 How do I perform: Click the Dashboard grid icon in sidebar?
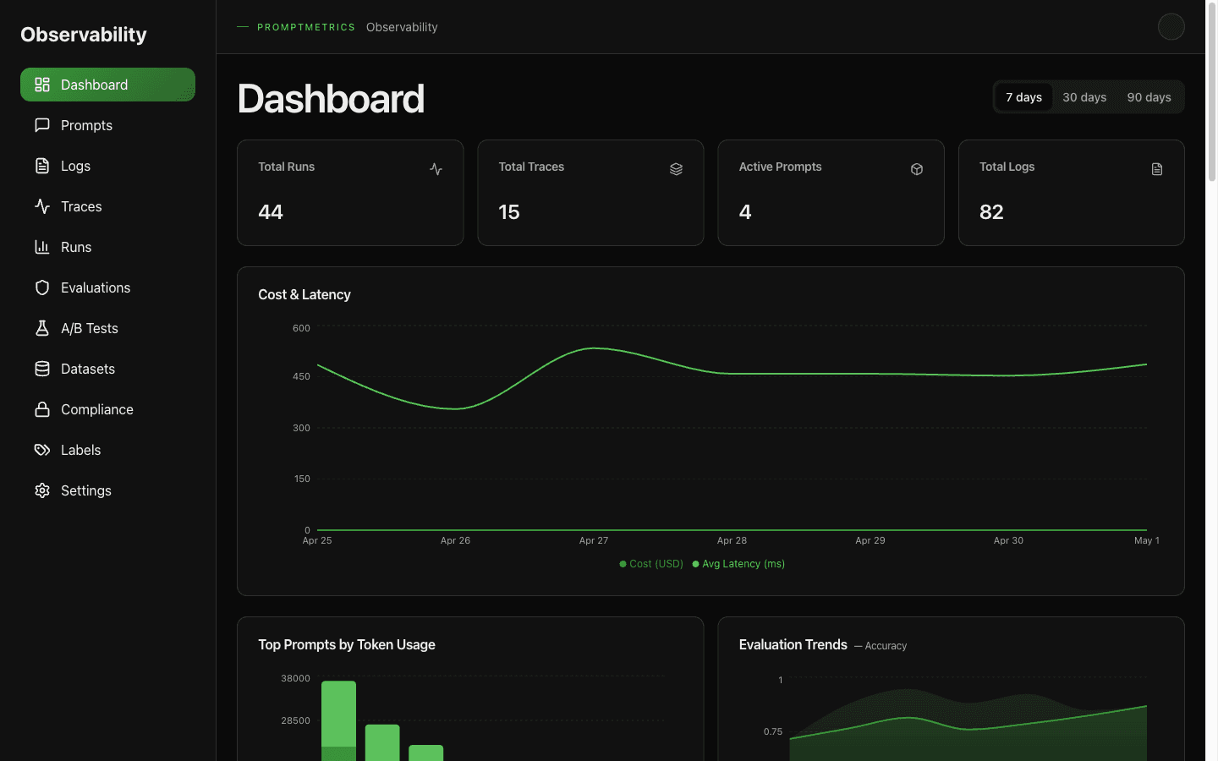[x=42, y=85]
